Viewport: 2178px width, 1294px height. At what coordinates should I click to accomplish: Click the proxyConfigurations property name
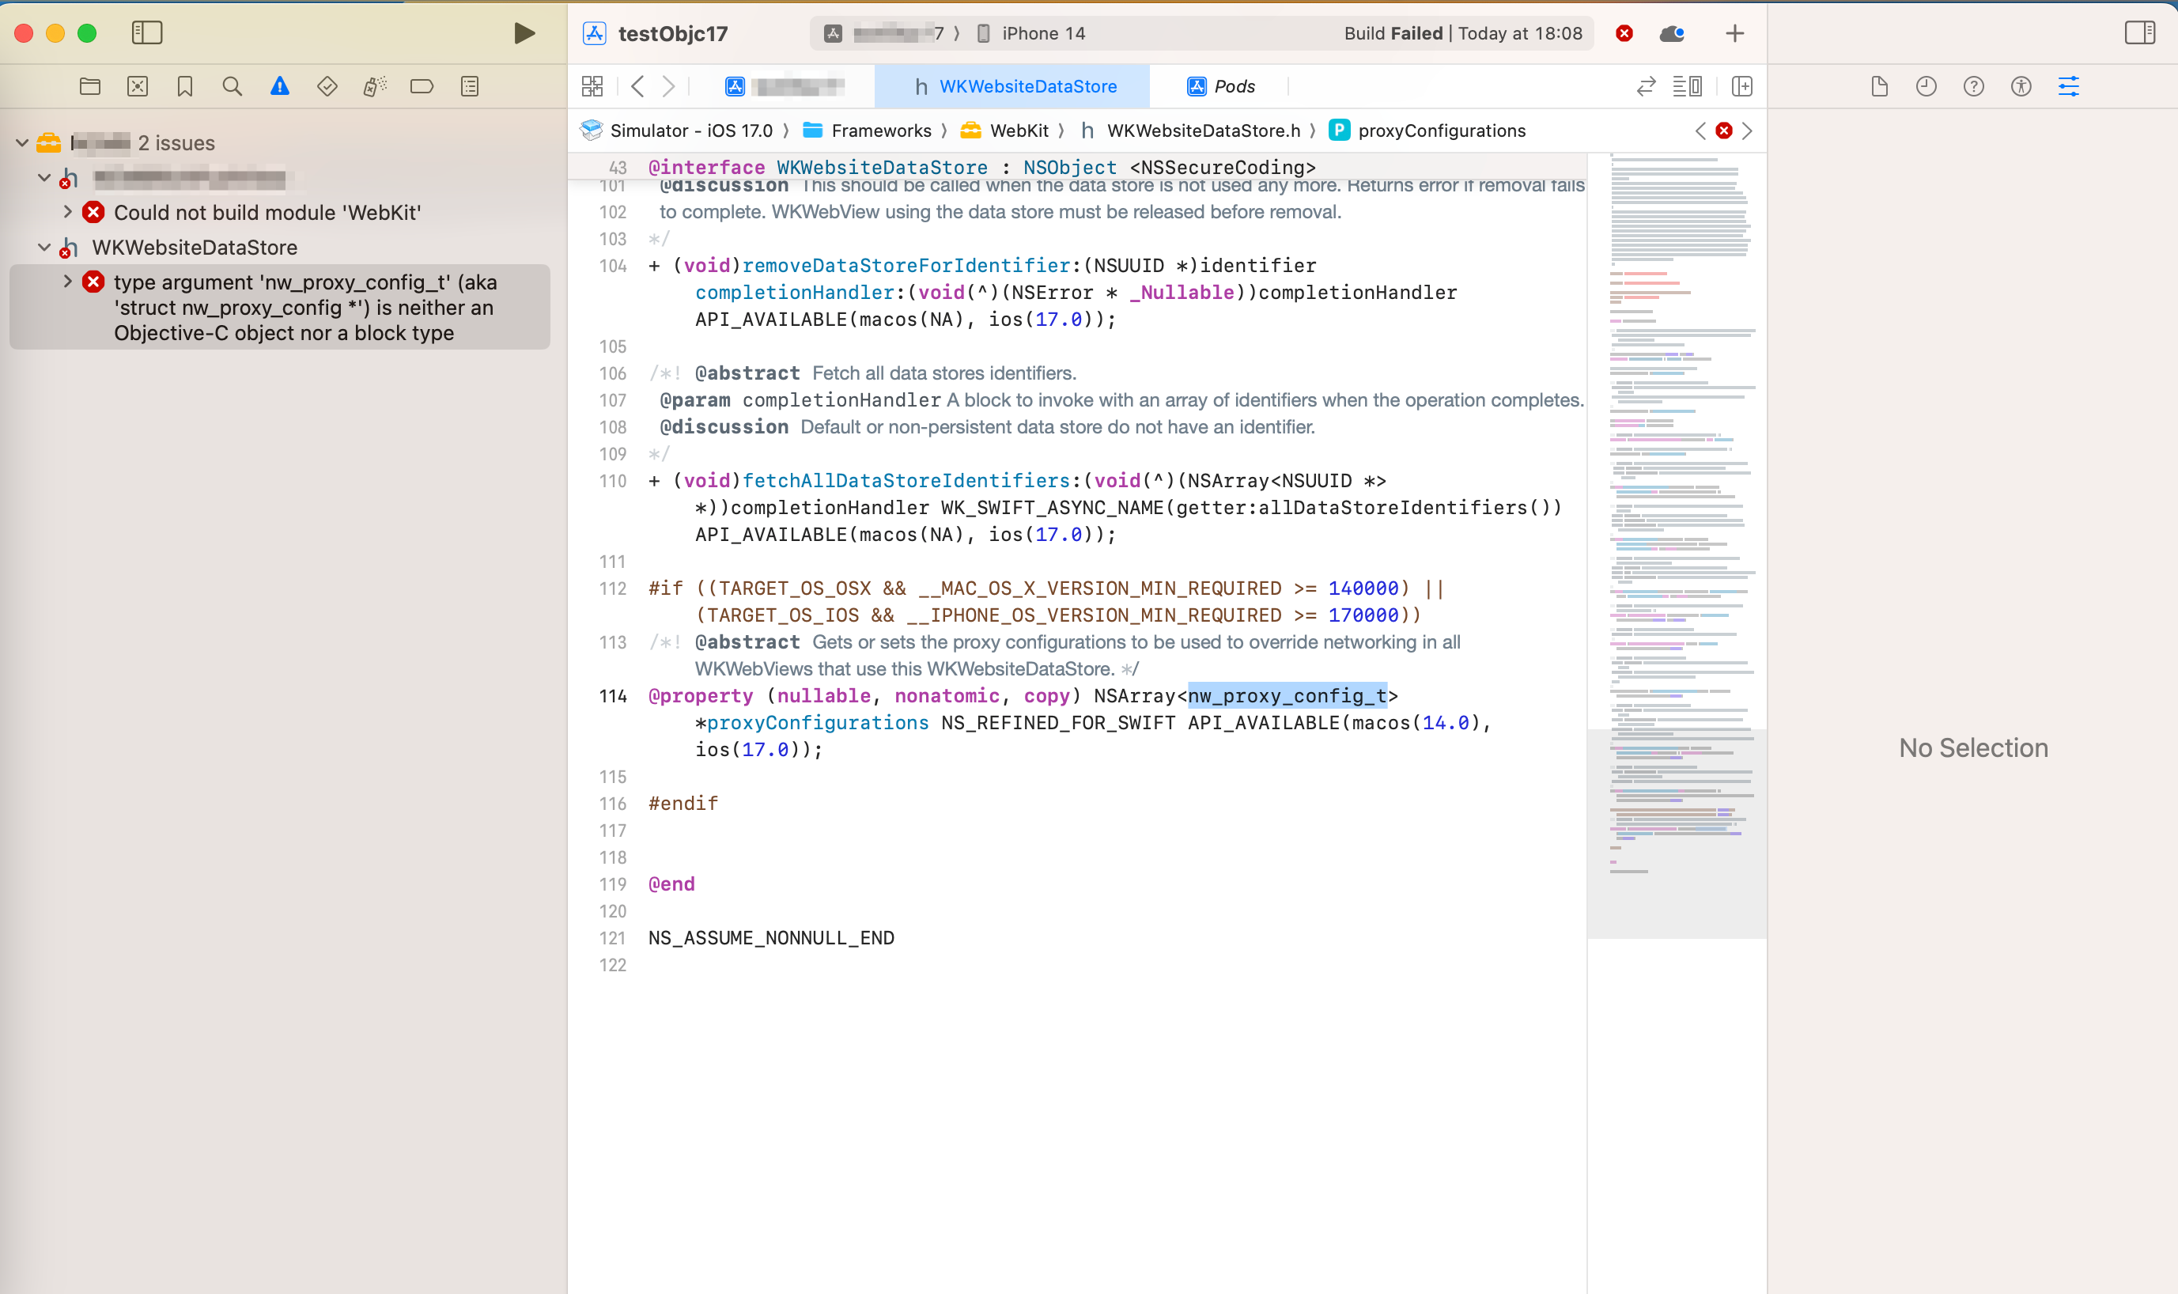(818, 723)
